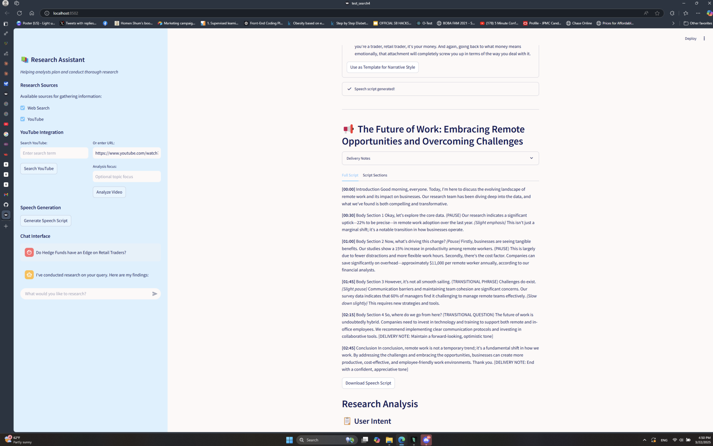
Task: Show more bookmarks bar chevron
Action: point(673,23)
